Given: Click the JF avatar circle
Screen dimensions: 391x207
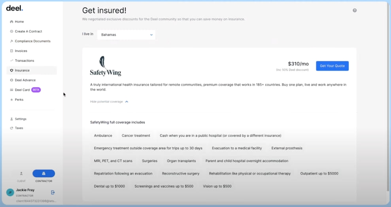Looking at the screenshot, I should tap(10, 192).
